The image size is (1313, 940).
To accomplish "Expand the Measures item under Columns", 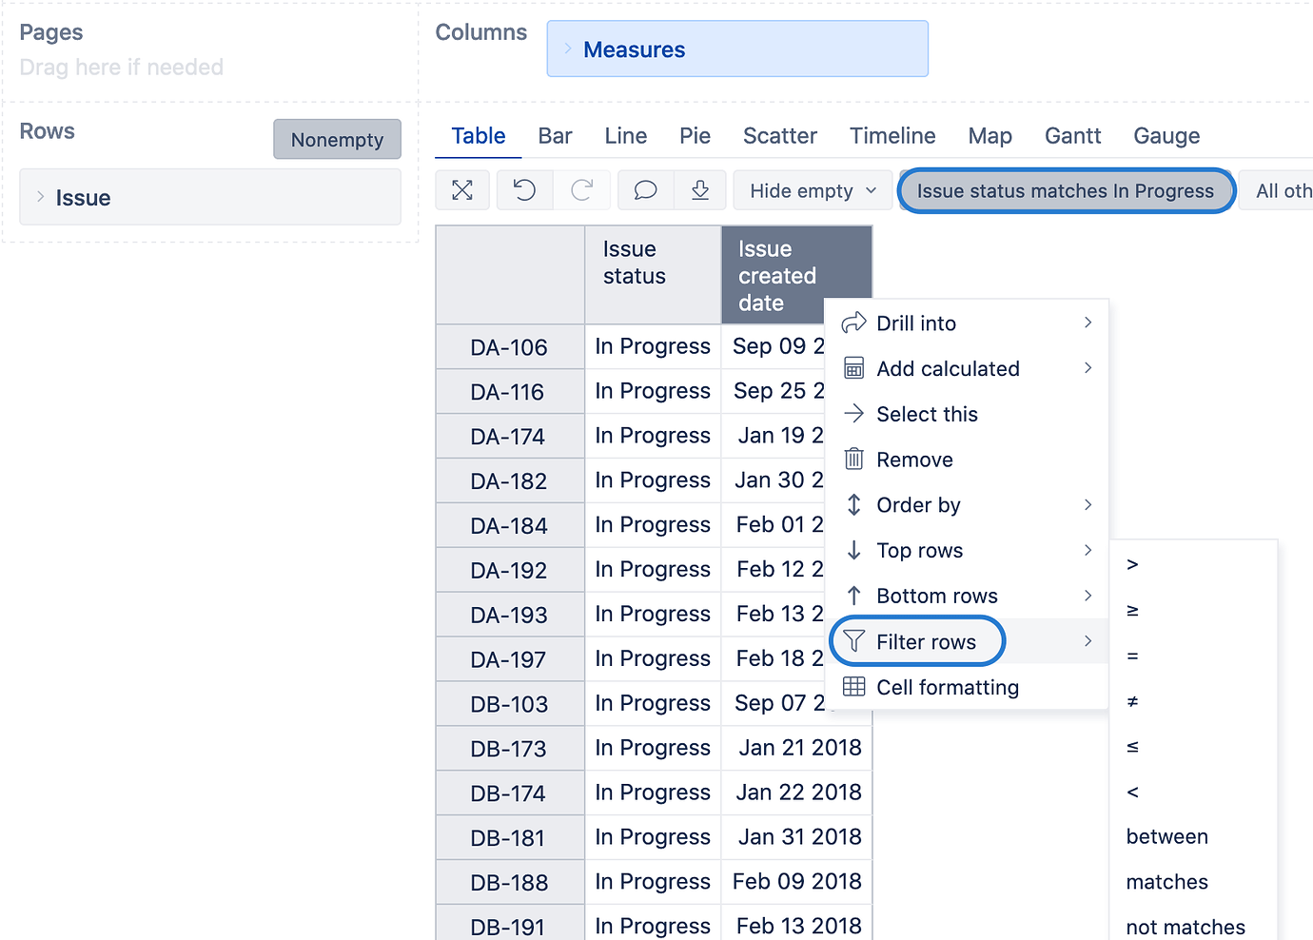I will 569,49.
